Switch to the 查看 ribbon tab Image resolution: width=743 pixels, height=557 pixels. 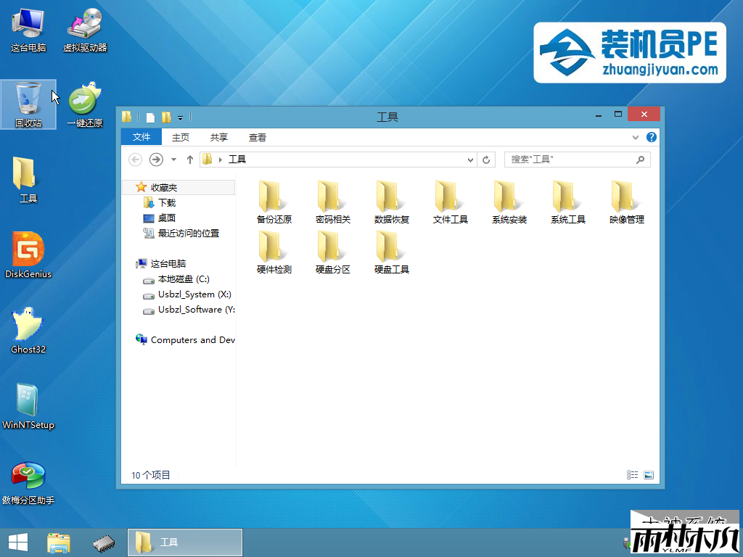[258, 137]
